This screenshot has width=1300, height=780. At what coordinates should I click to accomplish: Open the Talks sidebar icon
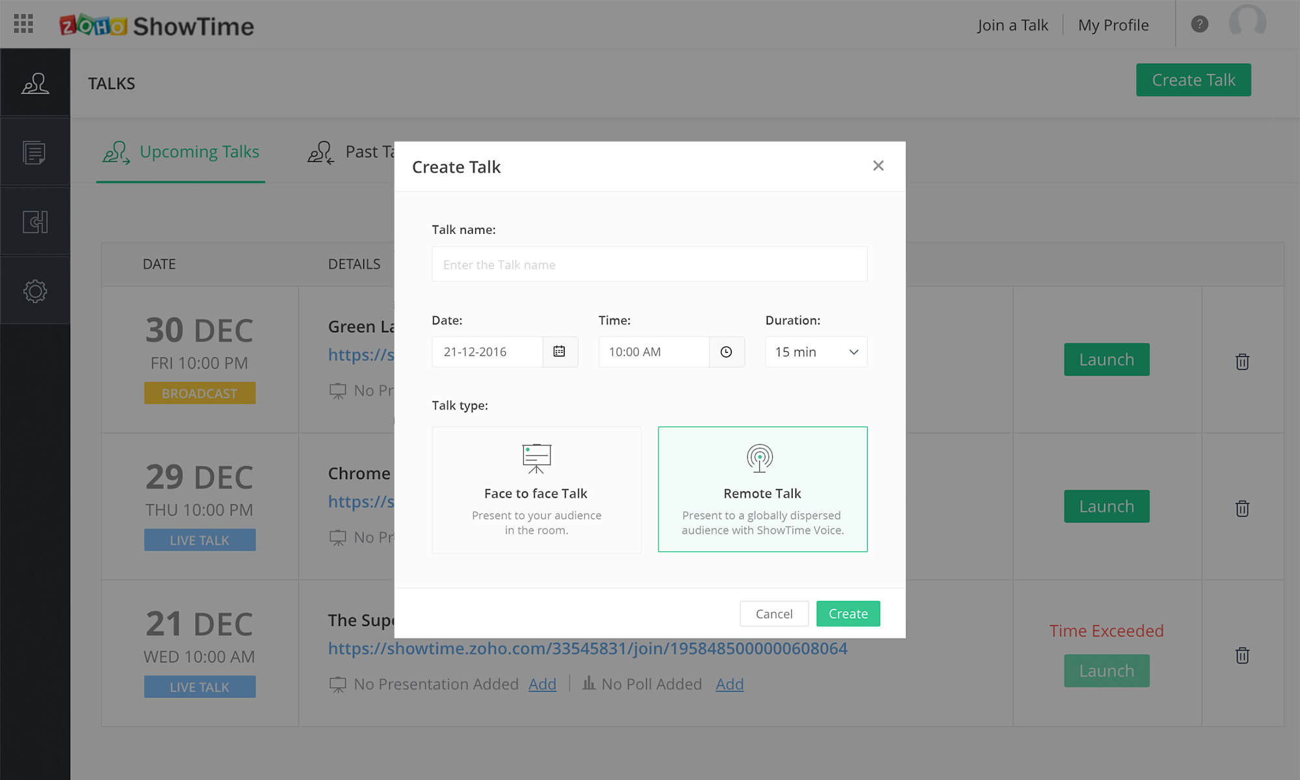pos(35,83)
